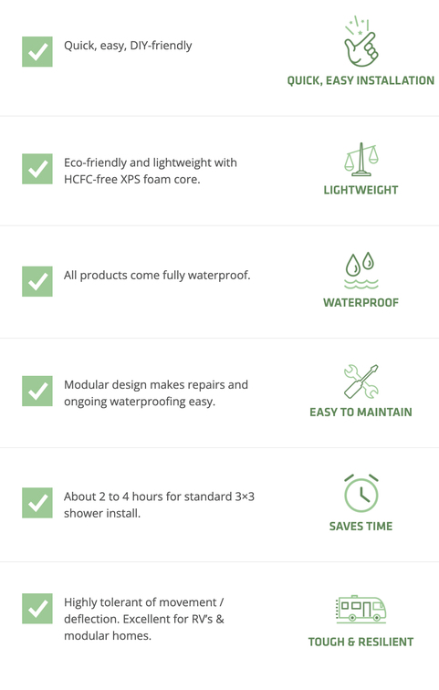
Task: Click the SAVES TIME heading
Action: click(361, 527)
